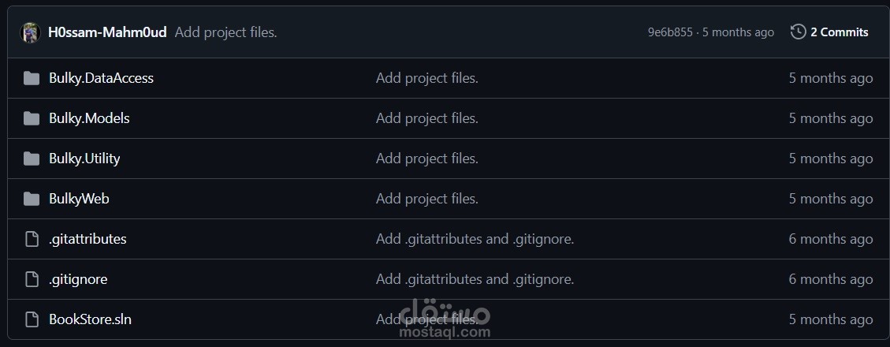The width and height of the screenshot is (890, 347).
Task: Open the H0ssam-Mahm0ud author profile link
Action: click(x=107, y=32)
